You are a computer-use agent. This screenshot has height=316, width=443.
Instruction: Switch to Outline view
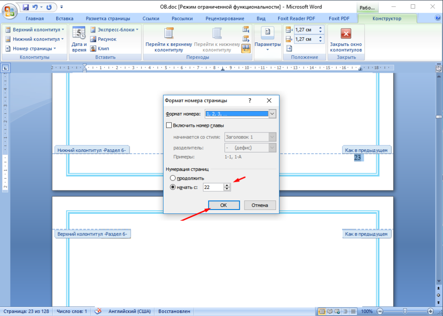(346, 311)
